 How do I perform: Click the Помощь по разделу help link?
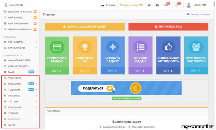198,14
